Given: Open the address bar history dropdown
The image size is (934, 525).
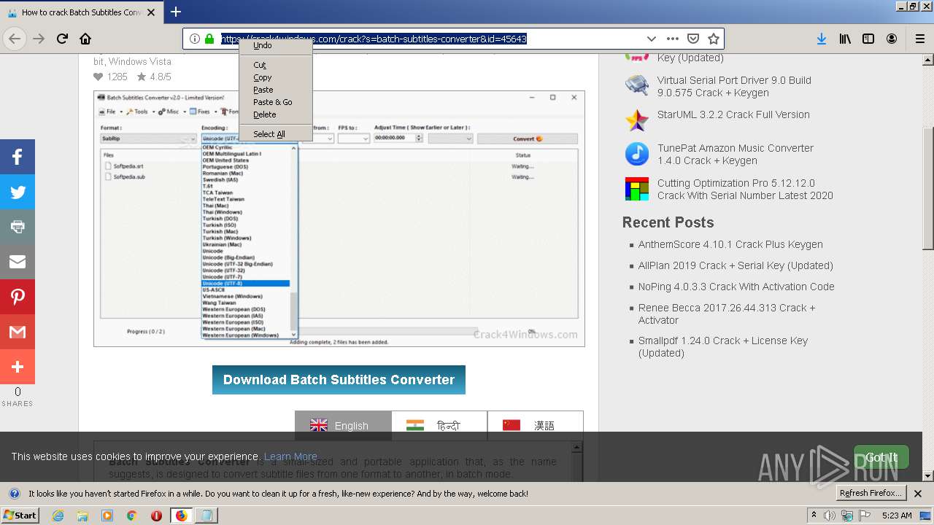Looking at the screenshot, I should (651, 39).
